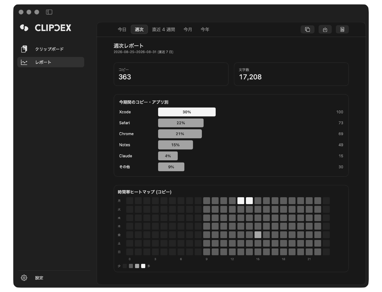The image size is (382, 292).
Task: Click the 月 weekday label in heatmap
Action: [119, 201]
